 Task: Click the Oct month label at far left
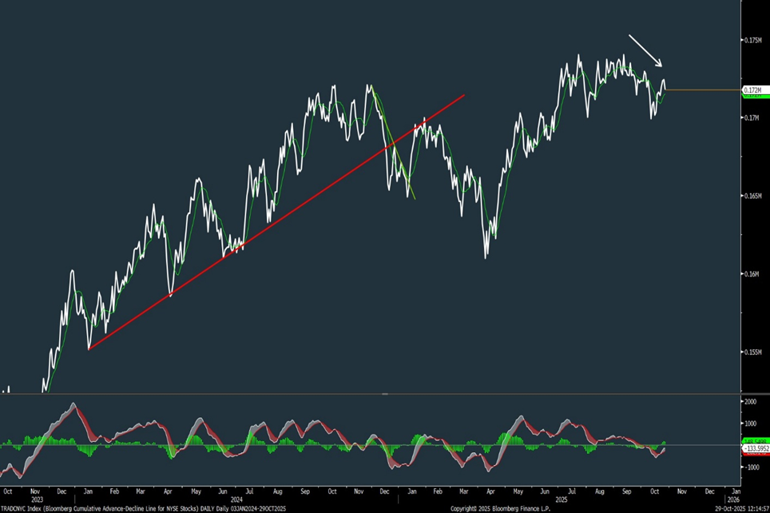coord(10,491)
